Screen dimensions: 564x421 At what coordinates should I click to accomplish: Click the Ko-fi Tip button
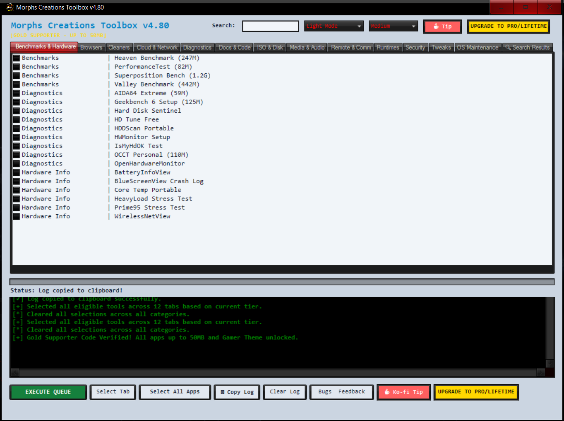tap(404, 392)
